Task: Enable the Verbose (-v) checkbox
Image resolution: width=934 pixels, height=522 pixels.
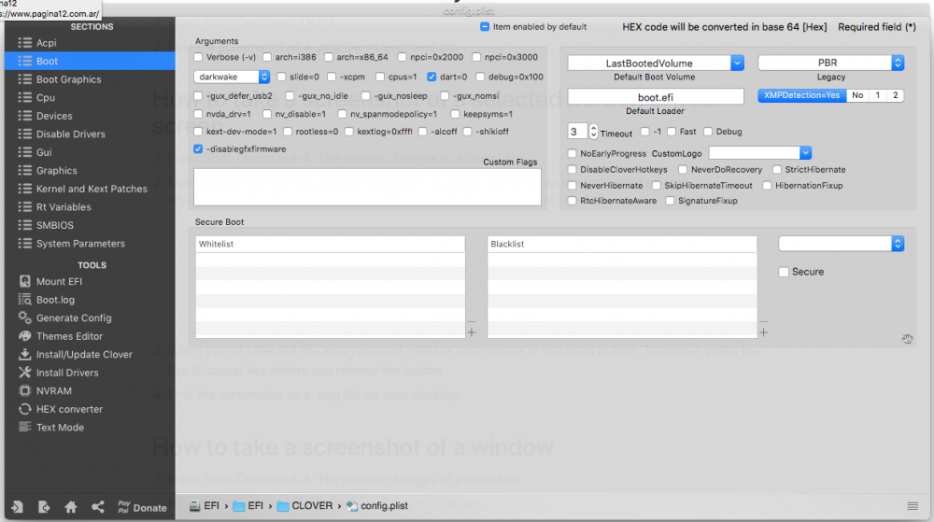Action: pyautogui.click(x=198, y=57)
